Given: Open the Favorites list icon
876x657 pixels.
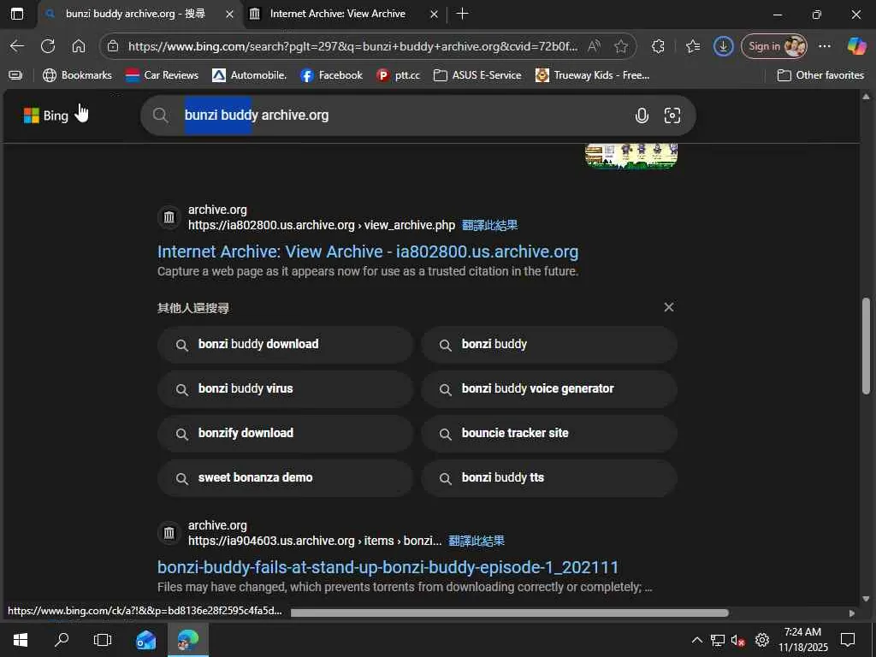Looking at the screenshot, I should 693,46.
